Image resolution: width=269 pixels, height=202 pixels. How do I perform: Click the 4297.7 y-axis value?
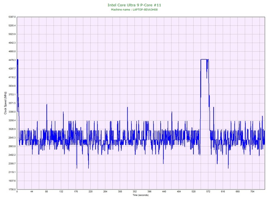[12, 69]
